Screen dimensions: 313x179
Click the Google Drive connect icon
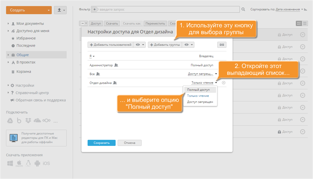tap(10, 121)
